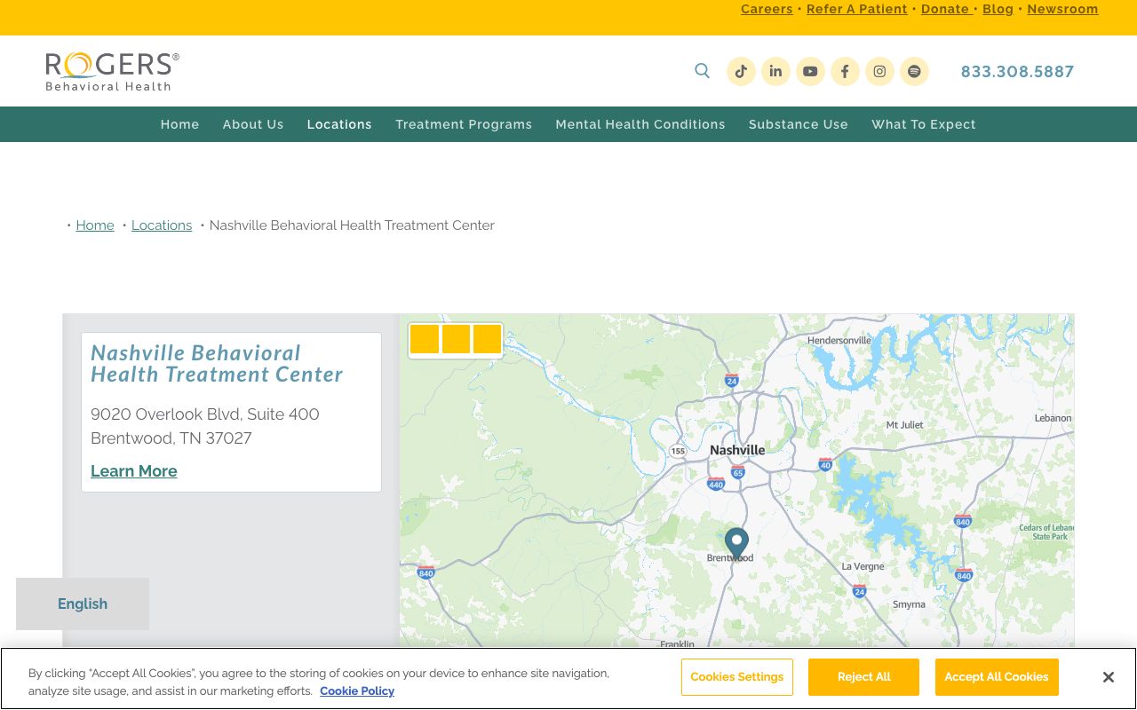This screenshot has width=1137, height=710.
Task: Expand the Mental Health Conditions menu
Action: point(640,124)
